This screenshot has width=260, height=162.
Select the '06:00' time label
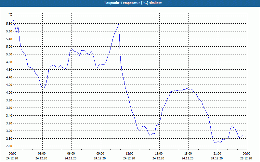(71, 154)
